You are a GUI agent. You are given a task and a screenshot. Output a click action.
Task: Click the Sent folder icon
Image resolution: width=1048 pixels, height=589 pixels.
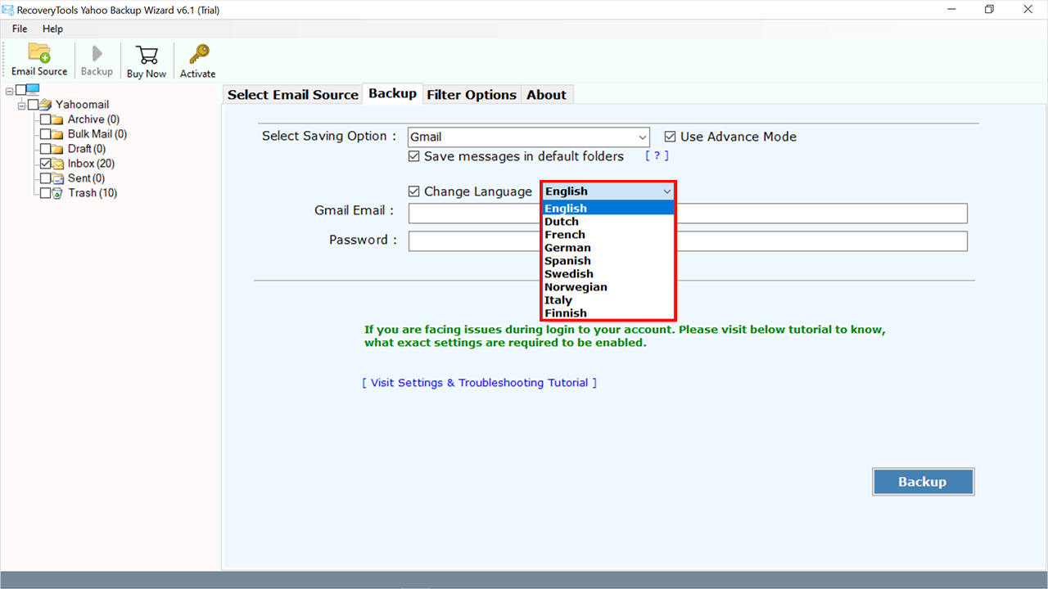click(57, 178)
